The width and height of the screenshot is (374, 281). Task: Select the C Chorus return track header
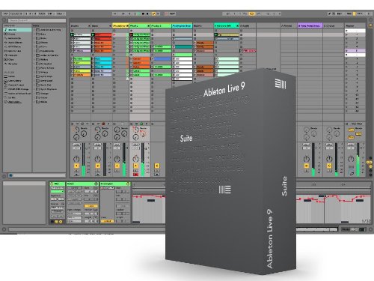click(333, 25)
